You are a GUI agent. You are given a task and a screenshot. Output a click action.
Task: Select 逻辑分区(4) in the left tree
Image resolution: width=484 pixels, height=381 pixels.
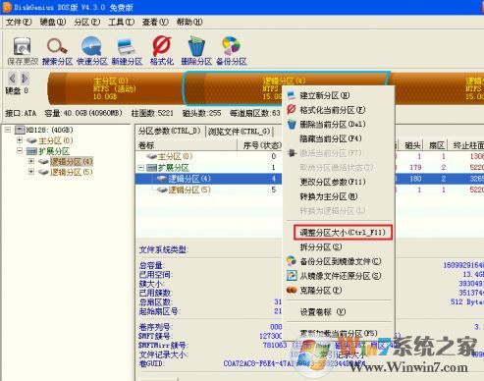(x=72, y=162)
